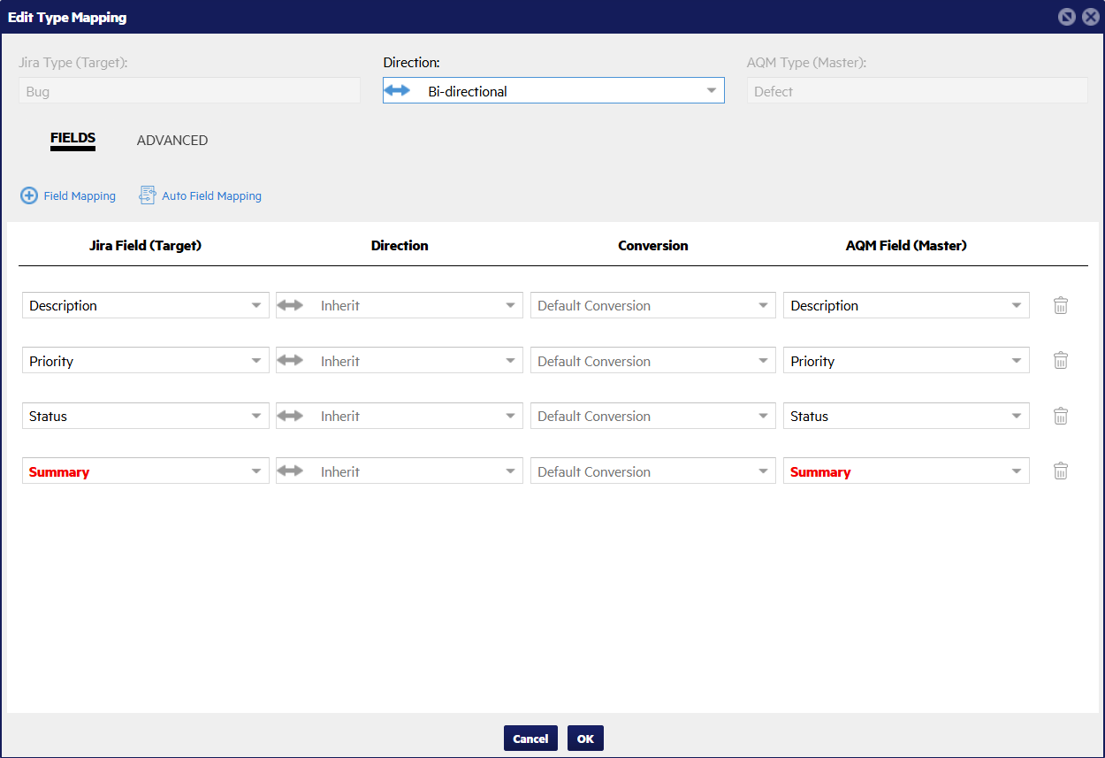Close the Edit Type Mapping dialog
Image resolution: width=1105 pixels, height=758 pixels.
point(1090,17)
